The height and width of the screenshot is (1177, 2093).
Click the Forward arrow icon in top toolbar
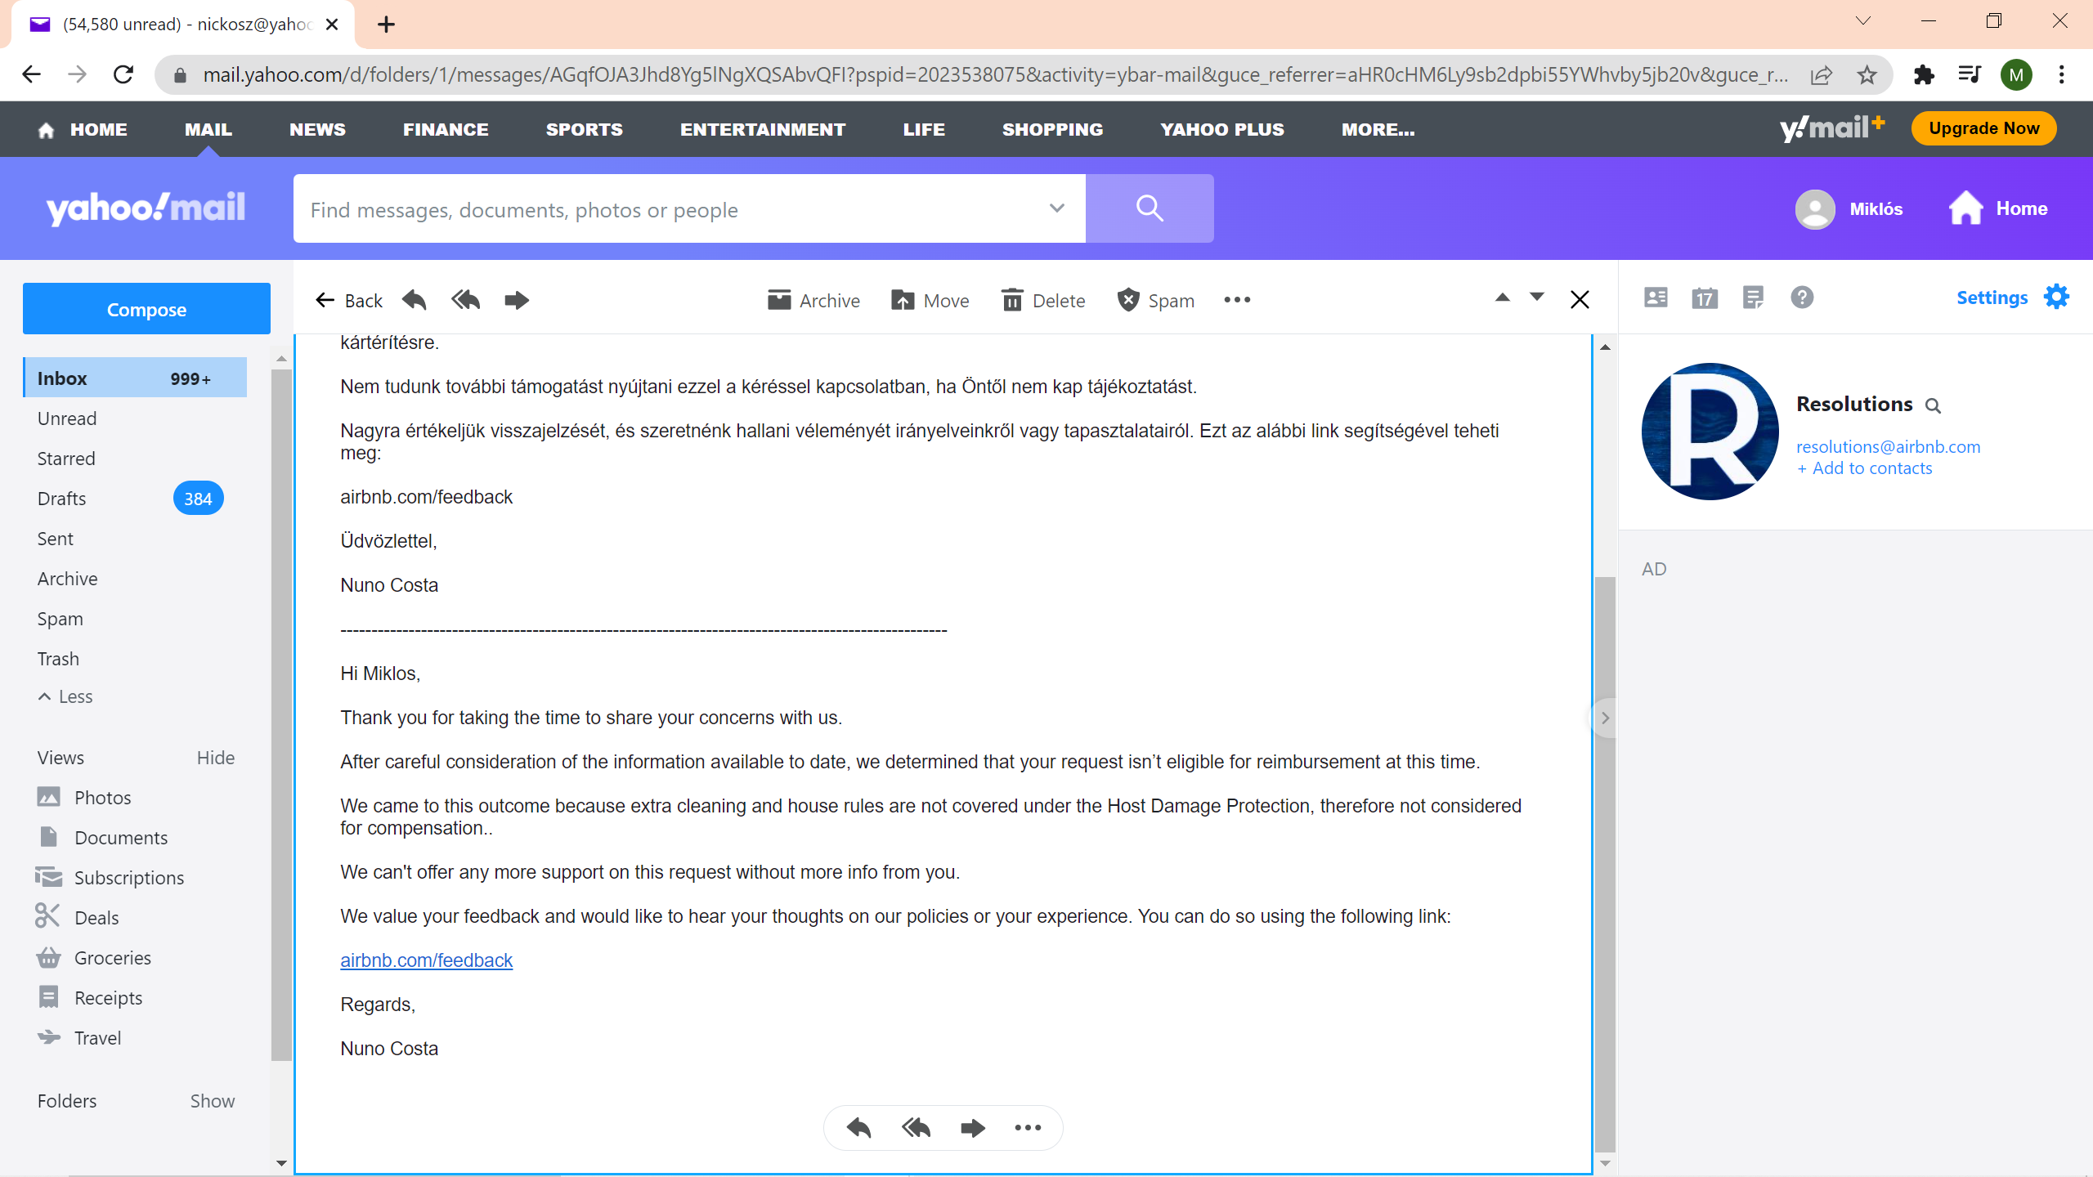(x=517, y=300)
